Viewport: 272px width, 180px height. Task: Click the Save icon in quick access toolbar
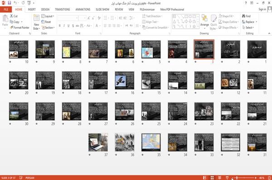(10, 3)
